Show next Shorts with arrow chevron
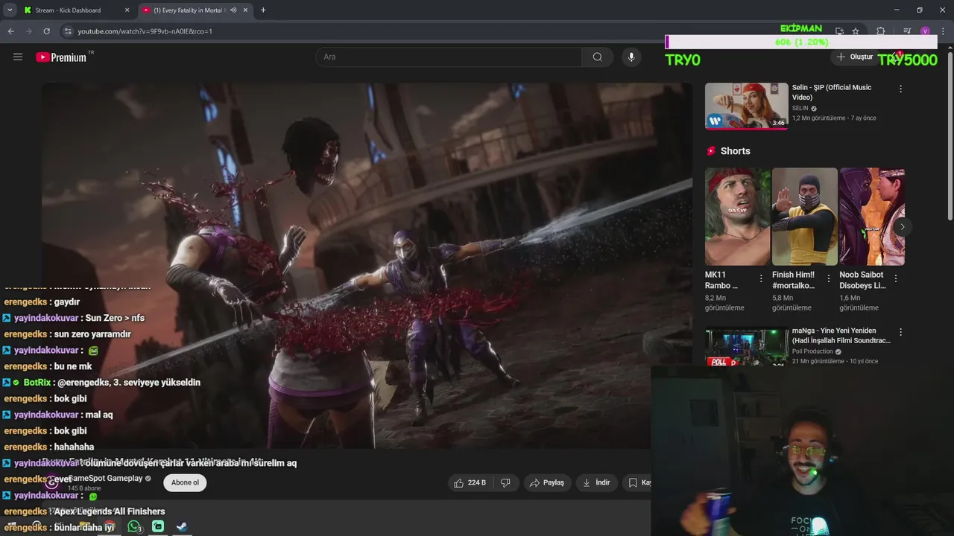Image resolution: width=954 pixels, height=536 pixels. tap(903, 227)
